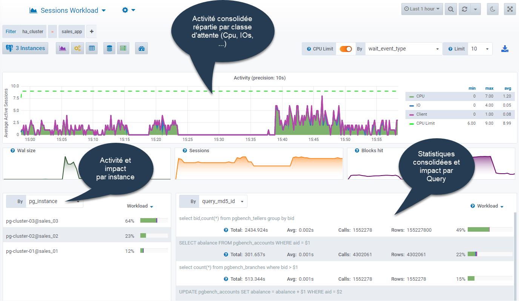The height and width of the screenshot is (301, 519).
Task: Click the query Workload header help icon
Action: coord(473,206)
